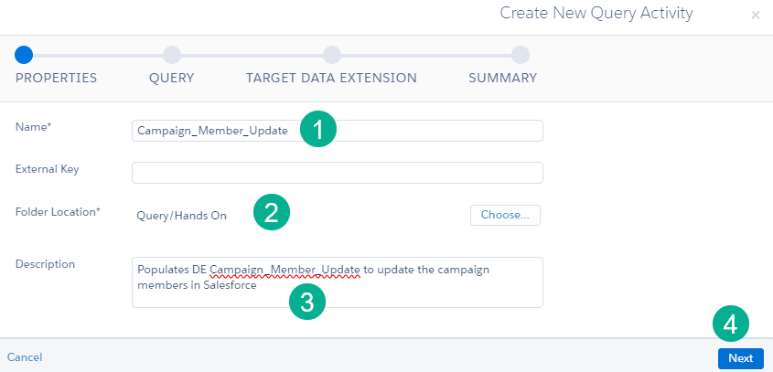The image size is (773, 372).
Task: Click the Query/Hands On folder path text
Action: pos(181,216)
